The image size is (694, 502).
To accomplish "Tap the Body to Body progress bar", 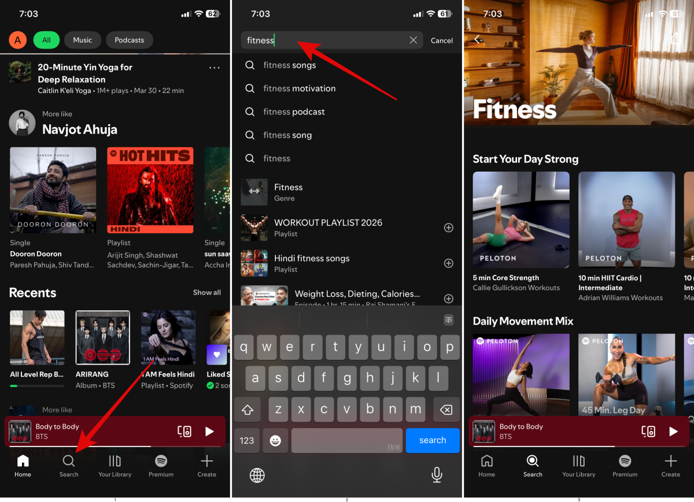I will point(116,445).
